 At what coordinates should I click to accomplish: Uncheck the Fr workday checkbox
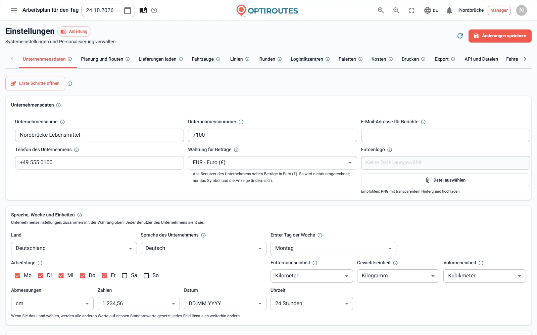point(104,276)
